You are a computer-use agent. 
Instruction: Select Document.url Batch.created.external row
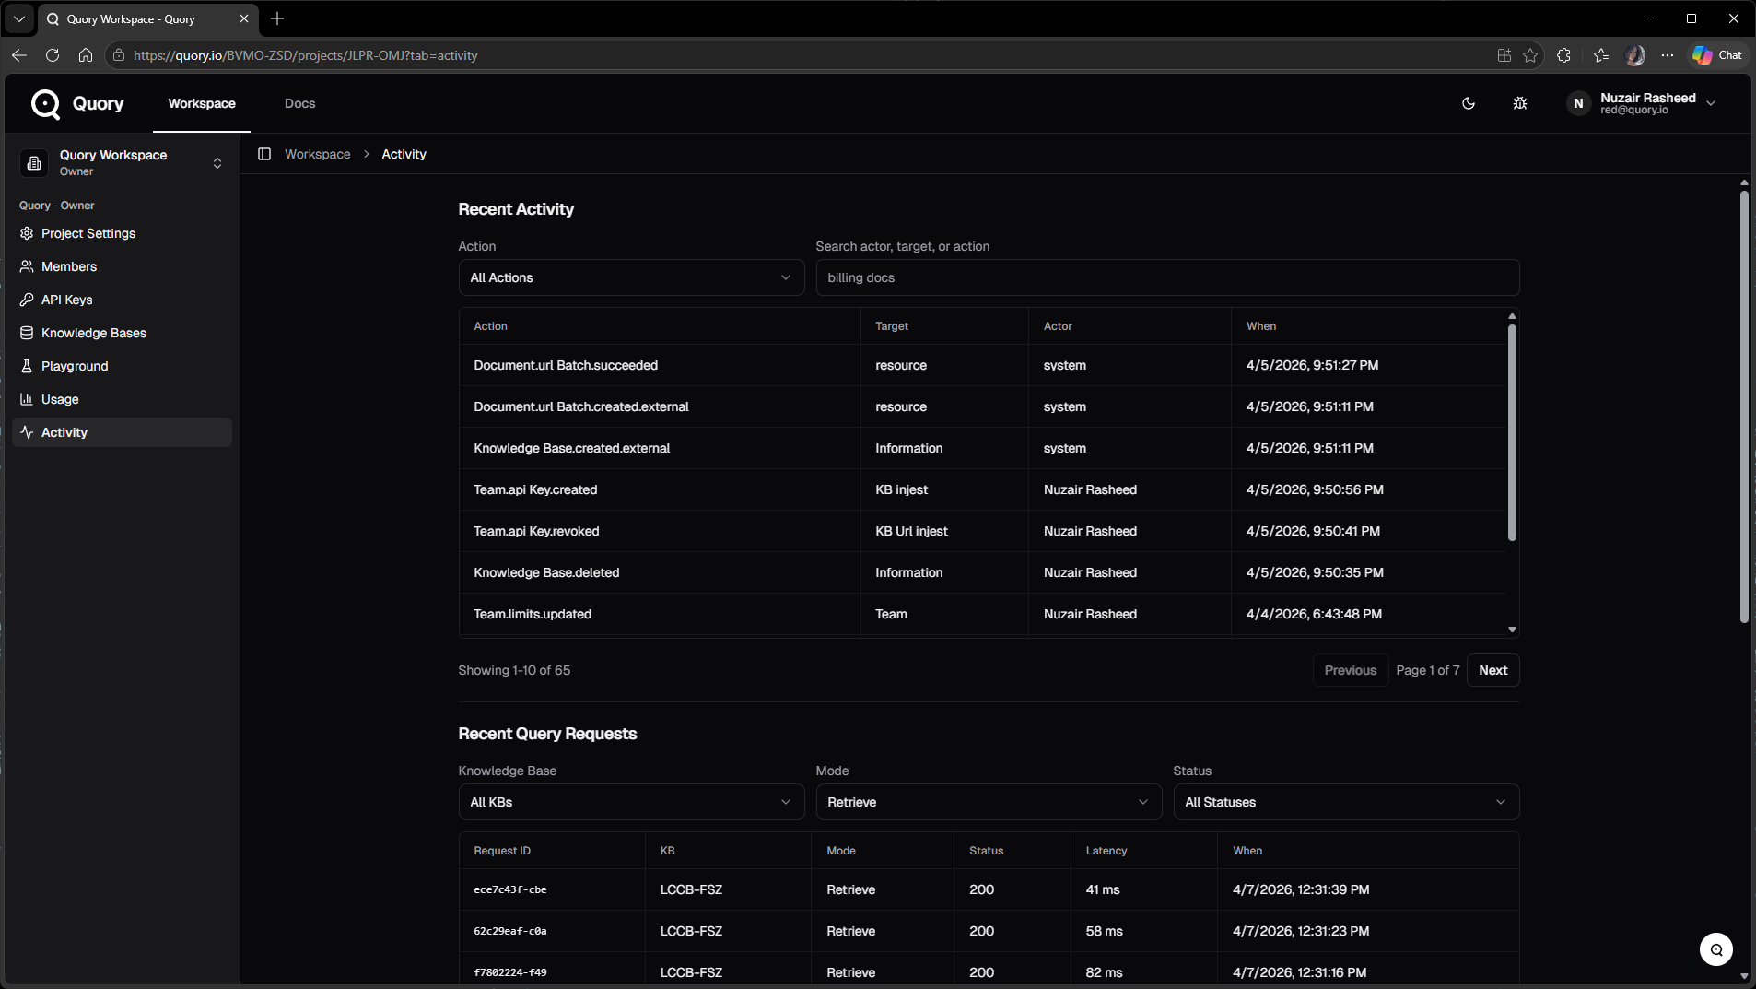982,406
